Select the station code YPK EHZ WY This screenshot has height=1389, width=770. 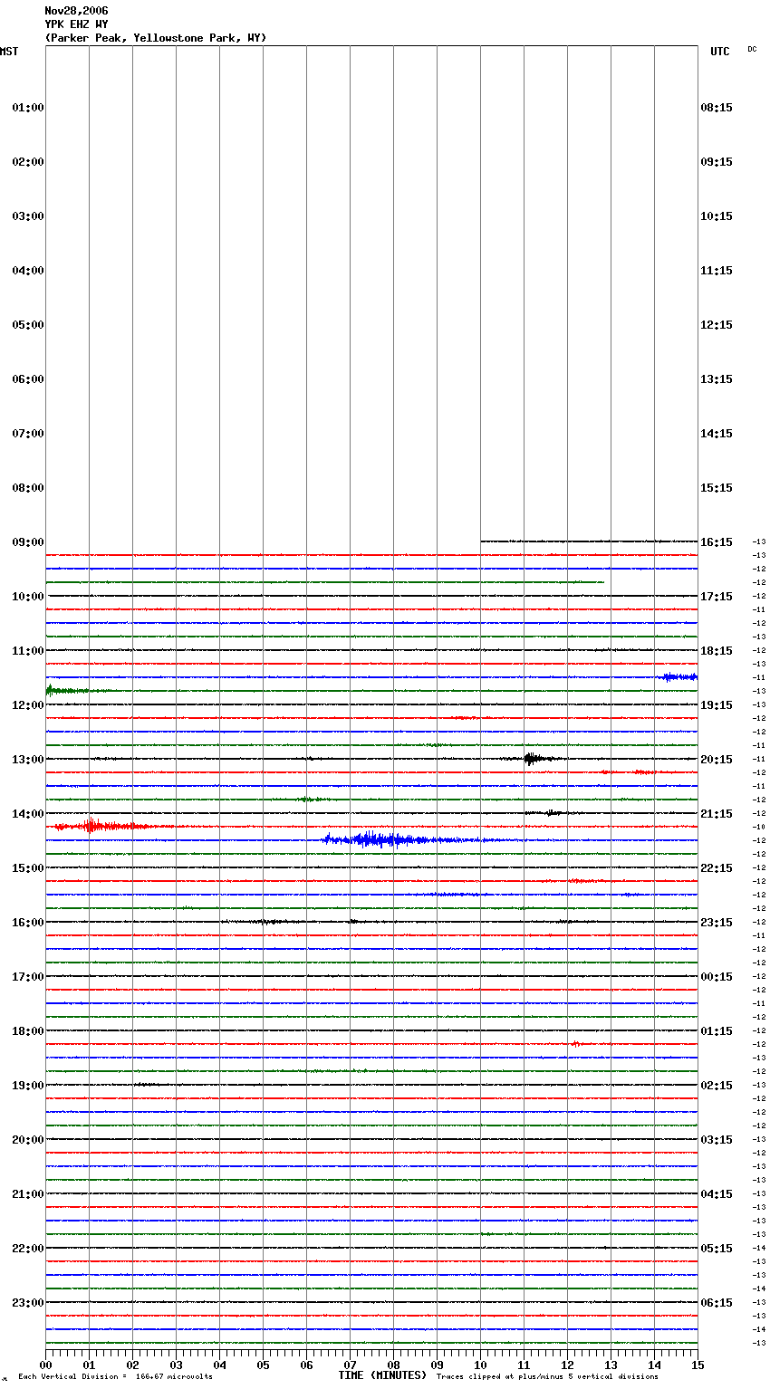coord(76,24)
